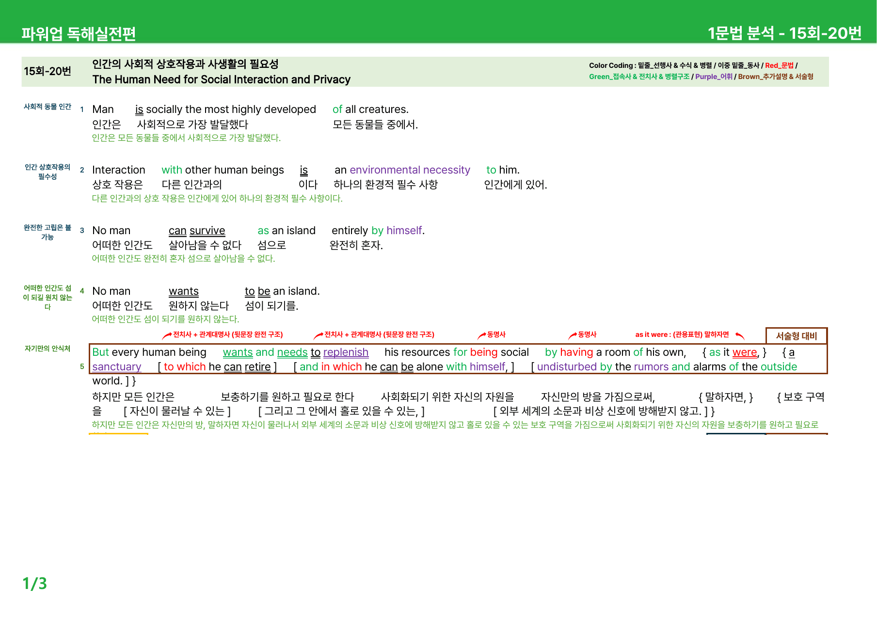Click the header text '1문법 분석 - 15회-20번'

(x=784, y=33)
